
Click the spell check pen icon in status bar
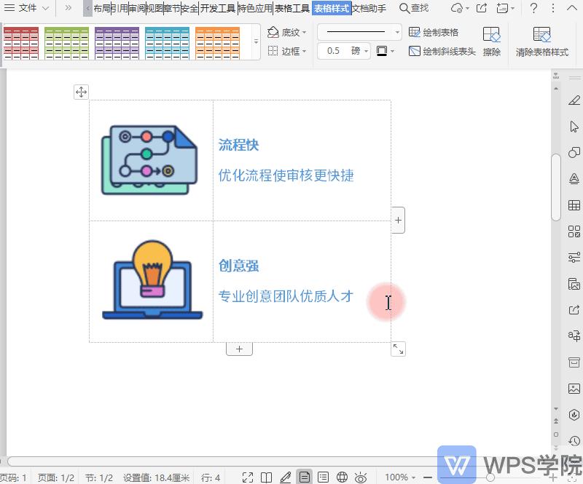pos(286,477)
